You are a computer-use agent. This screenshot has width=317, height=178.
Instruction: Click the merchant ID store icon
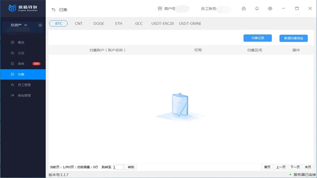click(160, 9)
